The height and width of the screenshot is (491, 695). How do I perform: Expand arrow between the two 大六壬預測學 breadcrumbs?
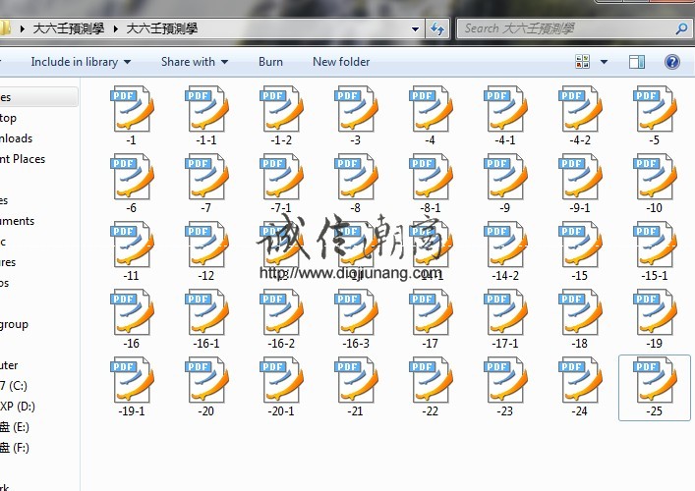coord(115,29)
